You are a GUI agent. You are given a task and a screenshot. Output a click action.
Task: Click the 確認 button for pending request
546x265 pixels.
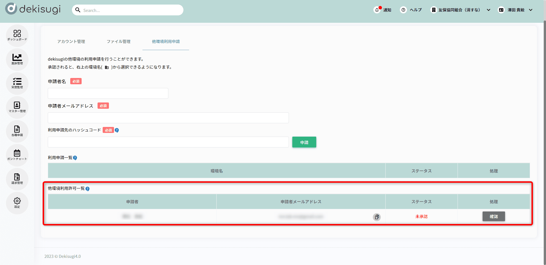[493, 217]
